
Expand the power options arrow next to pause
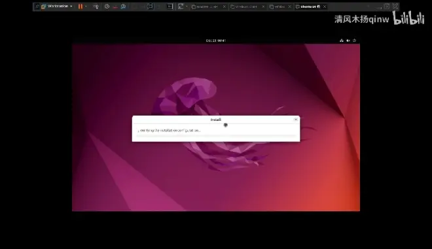[x=86, y=7]
